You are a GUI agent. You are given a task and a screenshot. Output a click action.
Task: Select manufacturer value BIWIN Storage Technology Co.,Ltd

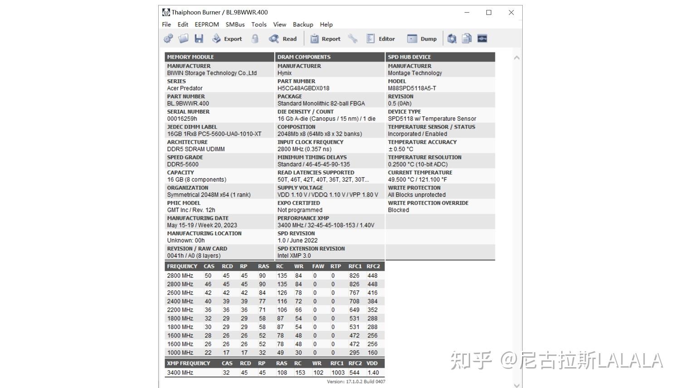pyautogui.click(x=212, y=73)
